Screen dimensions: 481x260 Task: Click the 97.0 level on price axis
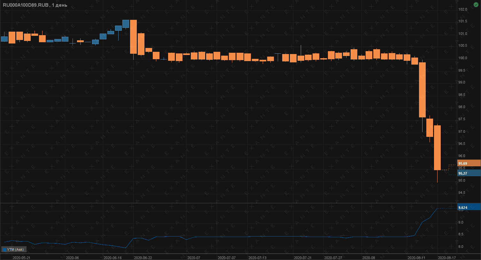[x=462, y=131]
